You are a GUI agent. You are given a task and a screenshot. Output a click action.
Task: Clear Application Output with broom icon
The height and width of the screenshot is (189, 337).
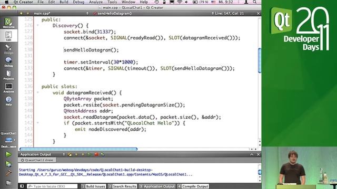[70, 154]
